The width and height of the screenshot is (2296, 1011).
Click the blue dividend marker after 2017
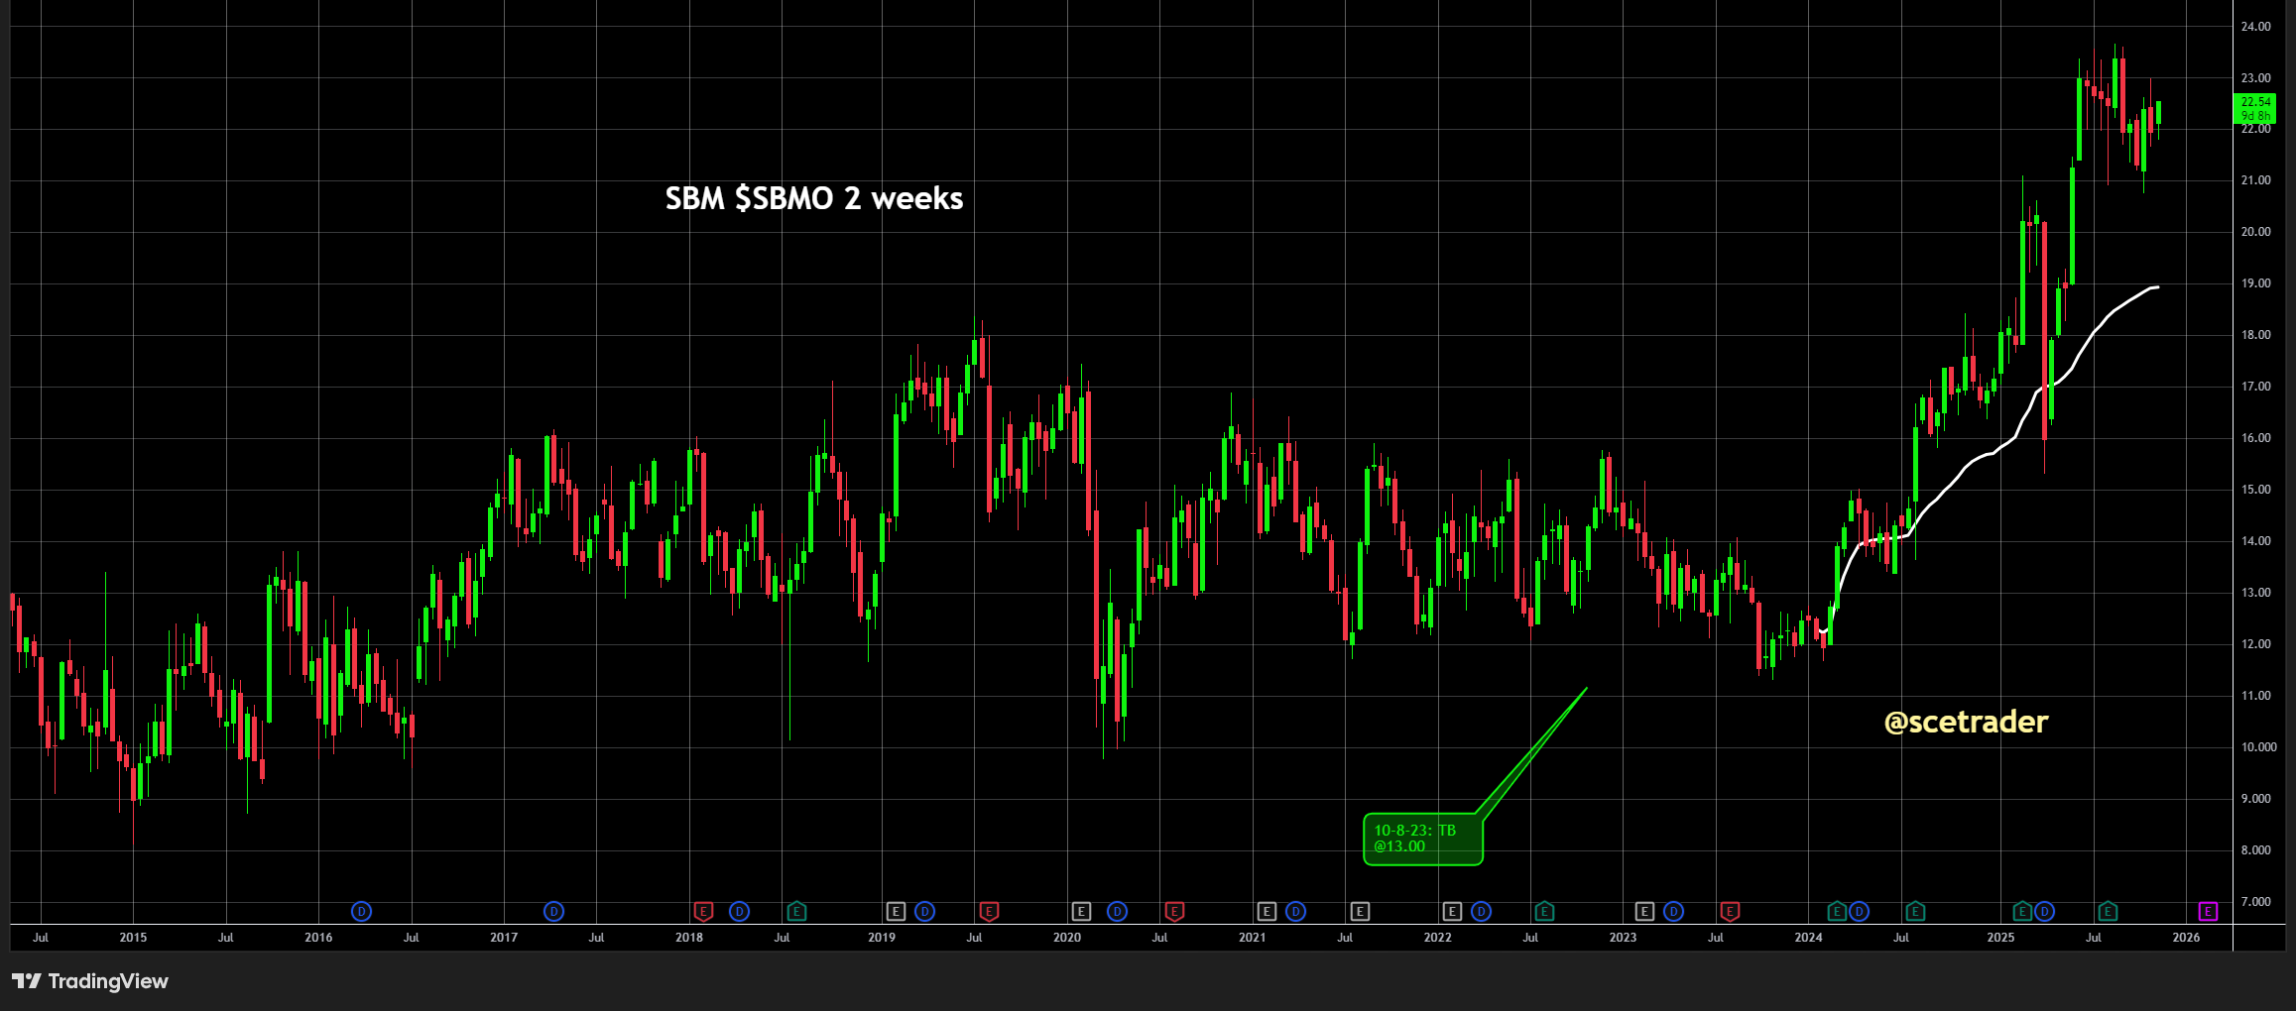[x=554, y=911]
